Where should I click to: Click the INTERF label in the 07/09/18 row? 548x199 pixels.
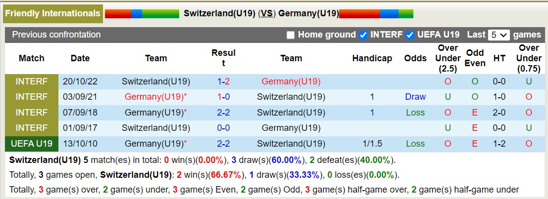point(32,113)
